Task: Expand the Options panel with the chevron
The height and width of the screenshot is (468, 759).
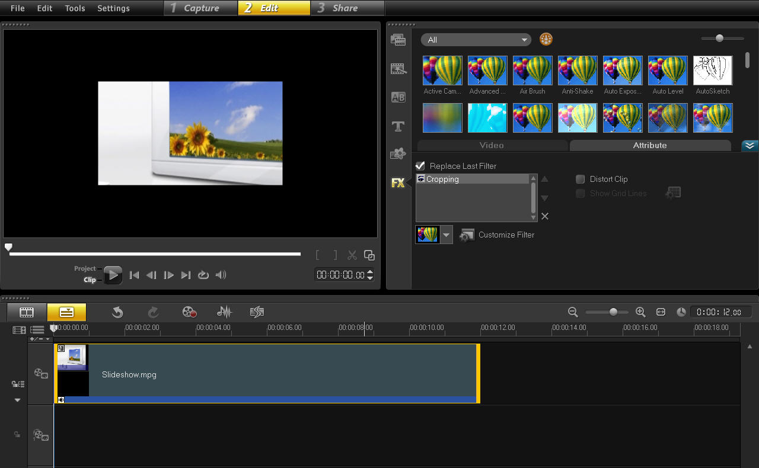Action: [750, 145]
